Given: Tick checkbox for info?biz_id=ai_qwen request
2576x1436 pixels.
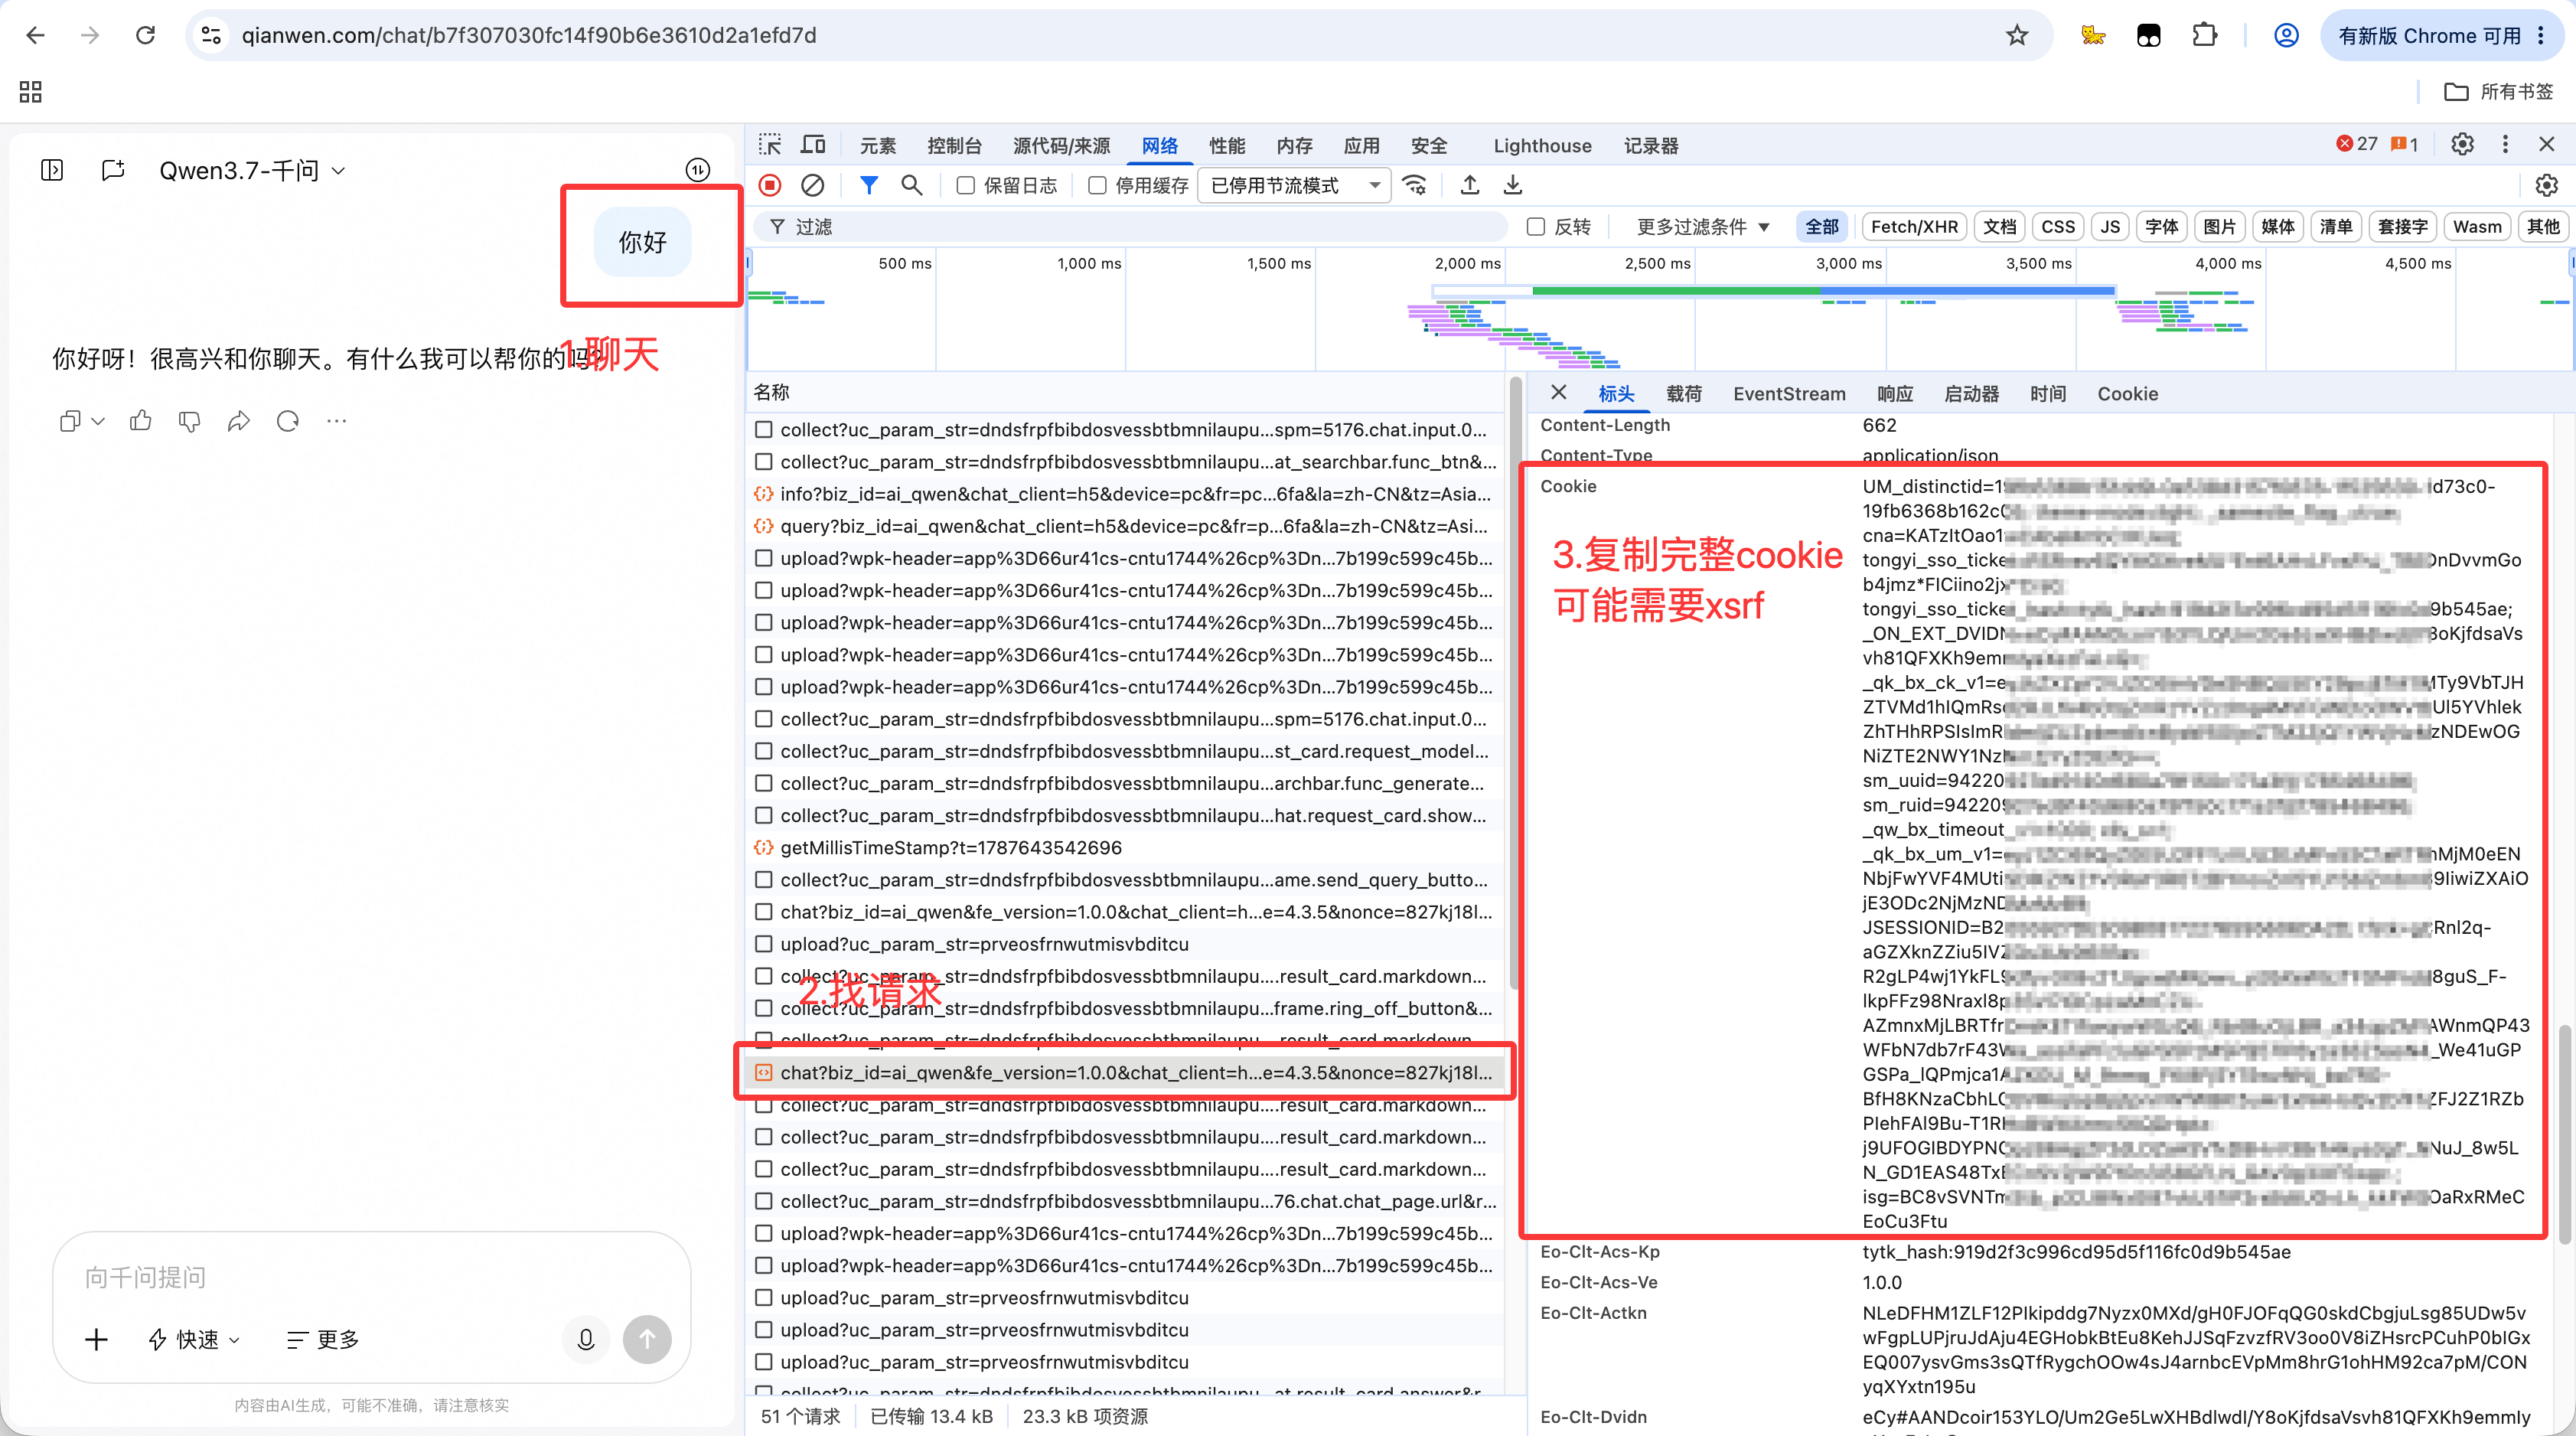Looking at the screenshot, I should (764, 494).
